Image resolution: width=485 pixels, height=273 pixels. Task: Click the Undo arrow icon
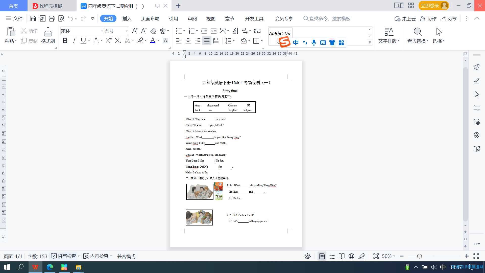70,18
